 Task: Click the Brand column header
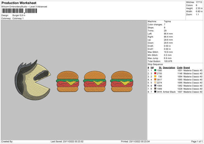point(187,68)
